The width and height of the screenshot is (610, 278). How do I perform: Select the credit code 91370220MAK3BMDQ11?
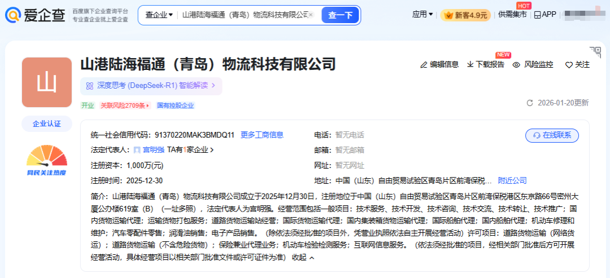click(x=194, y=135)
